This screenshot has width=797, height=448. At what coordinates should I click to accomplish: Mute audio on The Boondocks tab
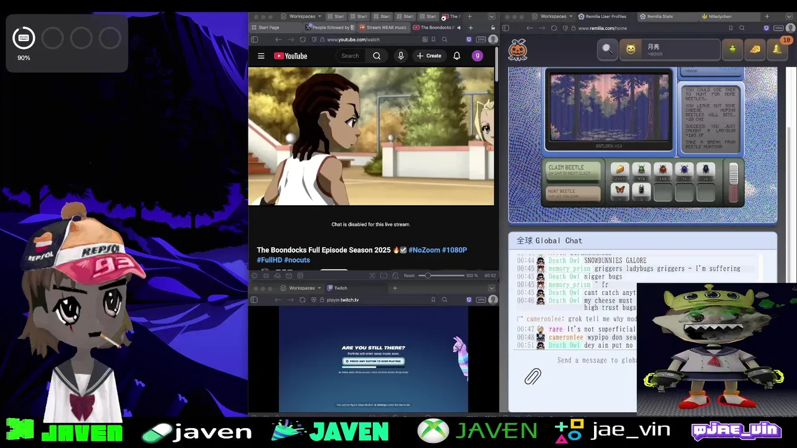[x=459, y=27]
